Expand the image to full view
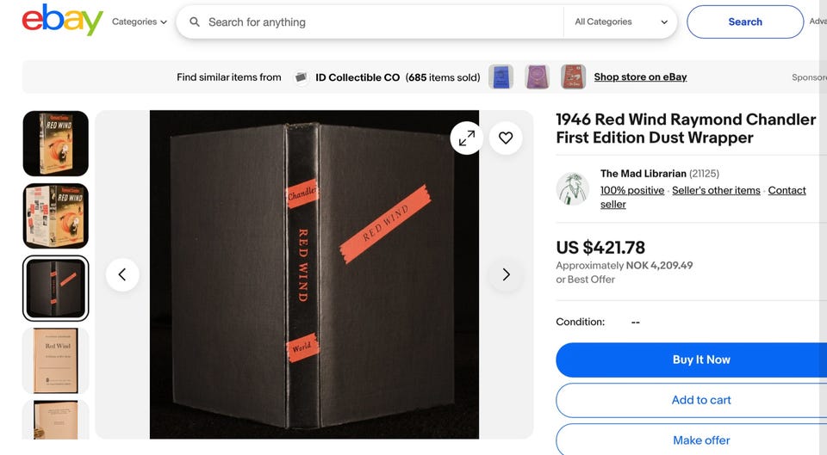The height and width of the screenshot is (455, 827). pyautogui.click(x=467, y=138)
